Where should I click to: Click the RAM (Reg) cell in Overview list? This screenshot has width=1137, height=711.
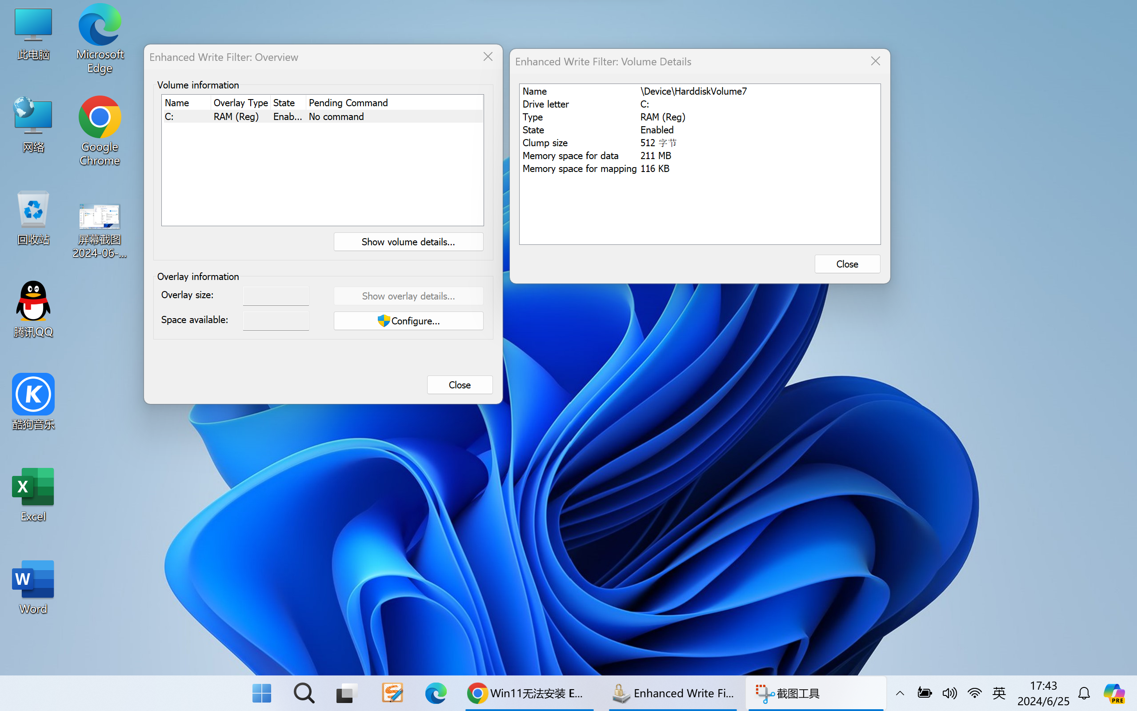coord(236,116)
